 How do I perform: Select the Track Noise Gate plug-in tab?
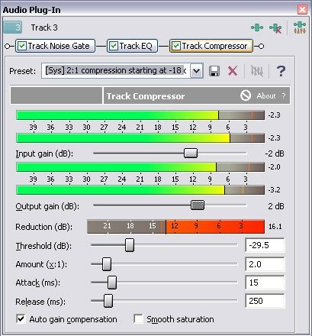tap(55, 46)
